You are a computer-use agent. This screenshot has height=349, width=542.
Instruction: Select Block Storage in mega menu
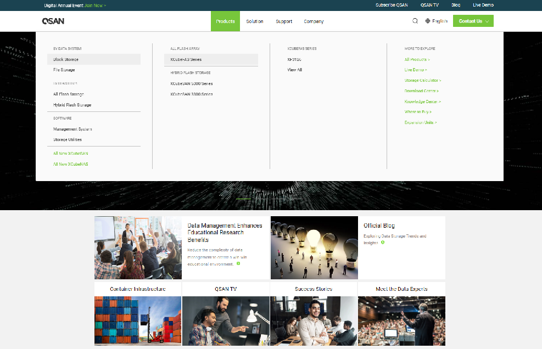click(x=94, y=59)
